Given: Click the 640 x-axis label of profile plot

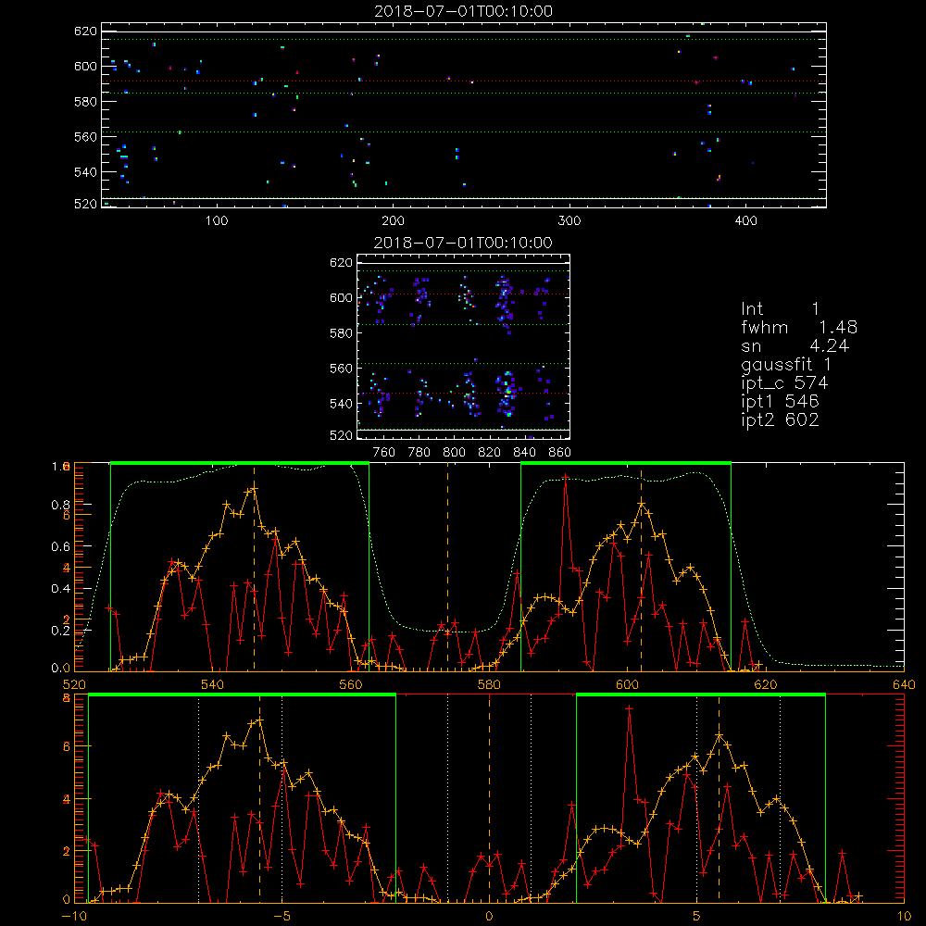Looking at the screenshot, I should (x=904, y=684).
